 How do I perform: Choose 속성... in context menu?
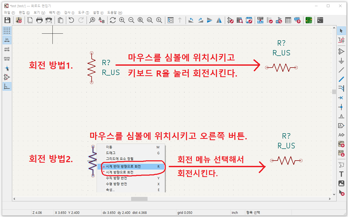[x=131, y=190]
